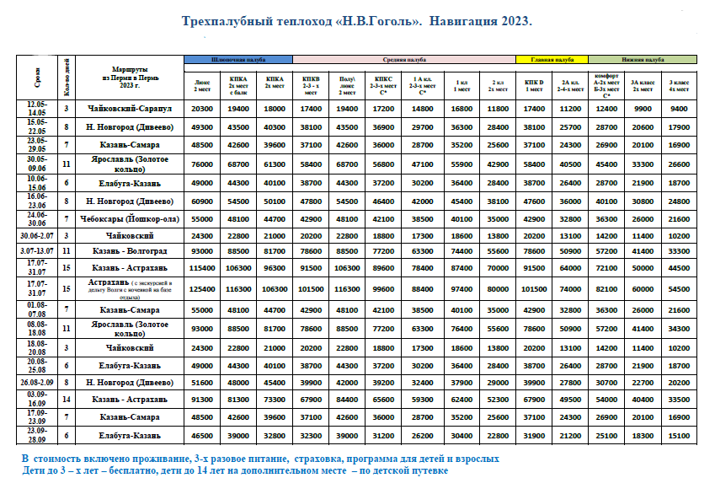Screen dimensions: 715x494
Task: Select the 3 класс price '15100'
Action: (x=679, y=436)
